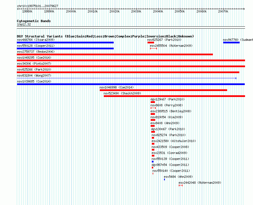Viewport: 253px width, 205px height.
Task: Open the nsv550128 (Cooper2011) variant label
Action: click(x=36, y=46)
